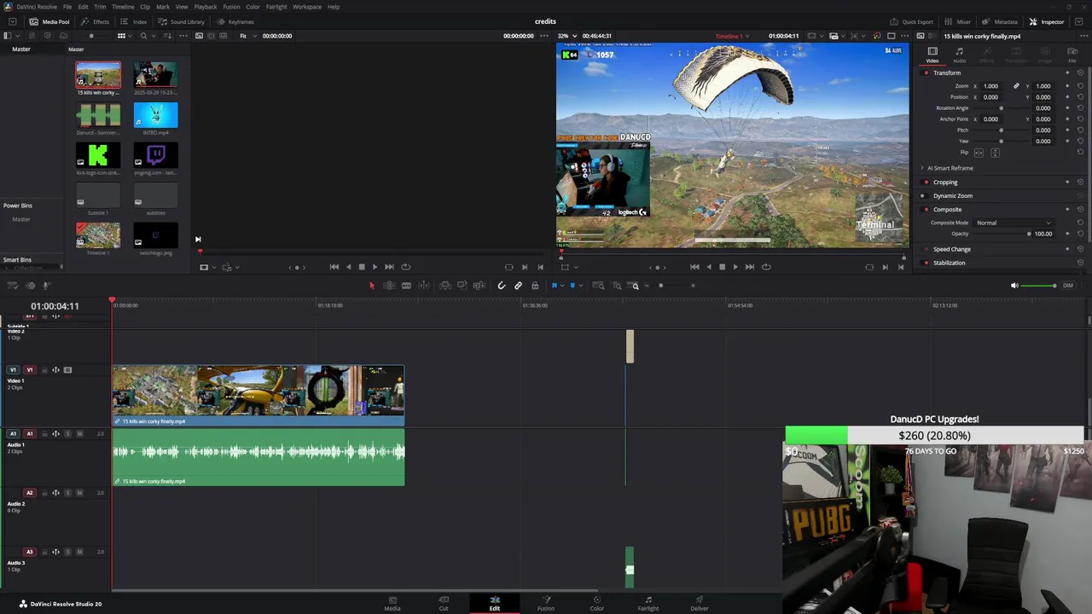Viewport: 1092px width, 614px height.
Task: Open the Playback menu
Action: coord(206,7)
